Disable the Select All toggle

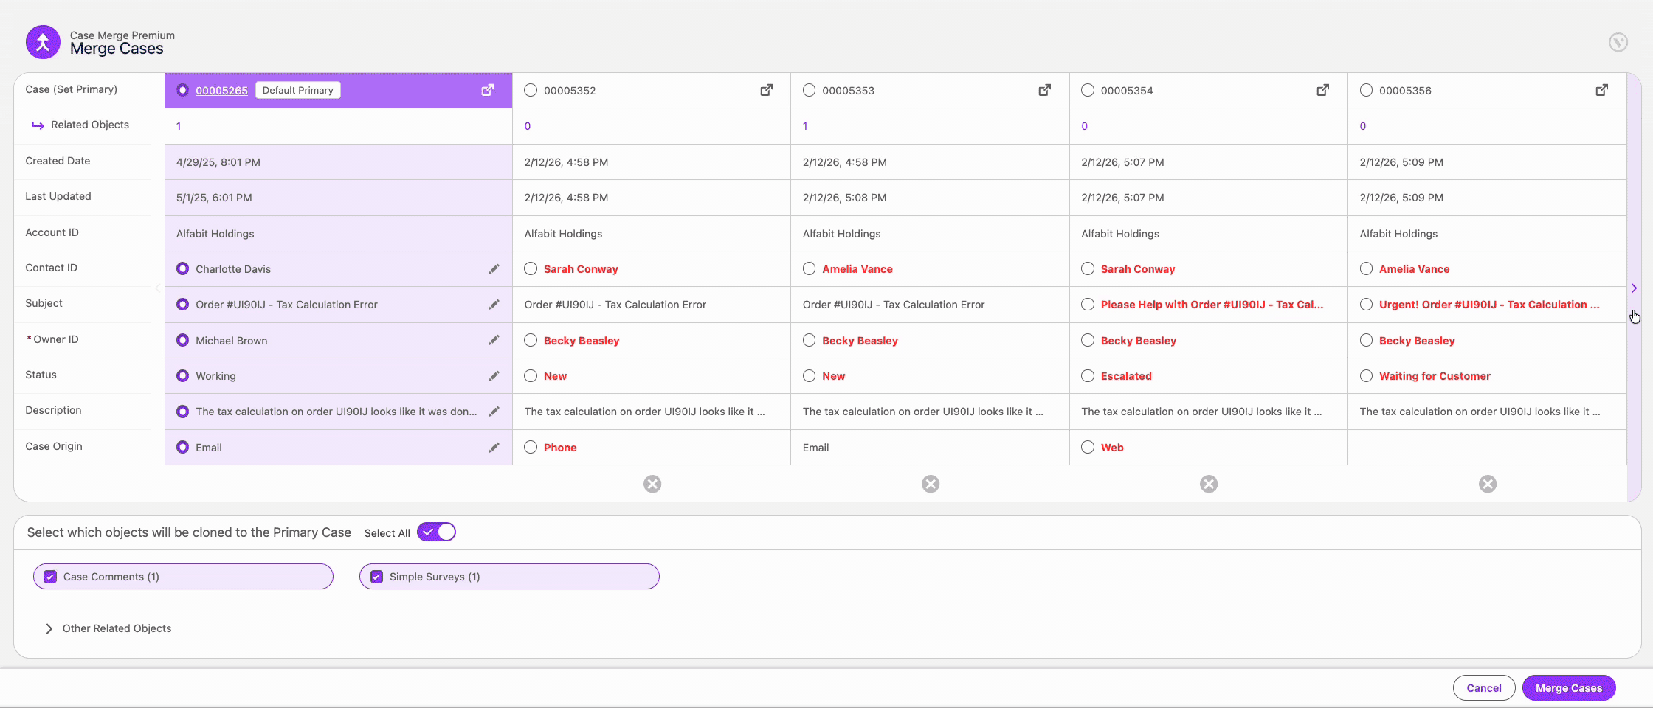pyautogui.click(x=435, y=532)
